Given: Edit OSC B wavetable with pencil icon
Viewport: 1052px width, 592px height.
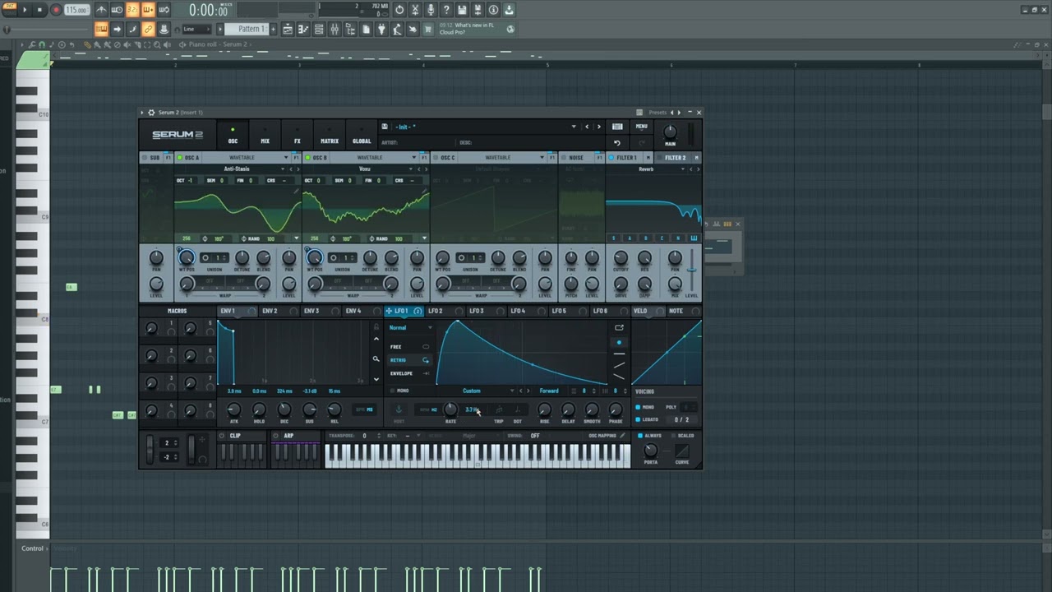Looking at the screenshot, I should [x=426, y=191].
